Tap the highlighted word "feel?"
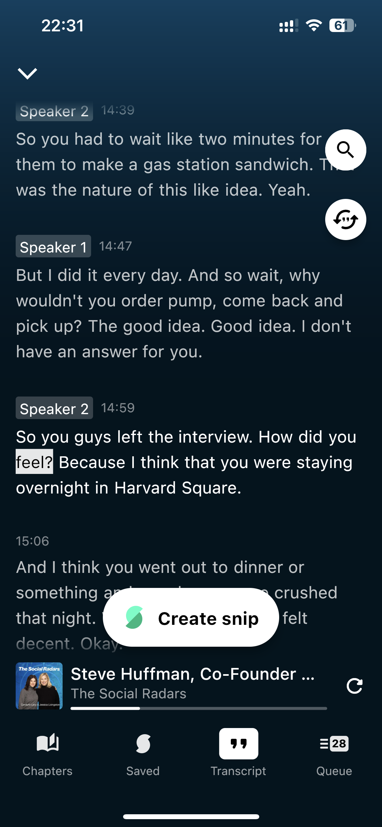 point(34,462)
